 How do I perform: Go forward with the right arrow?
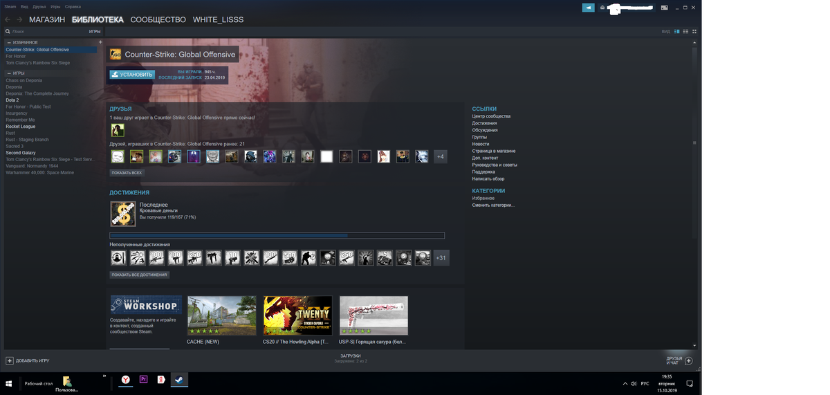[19, 20]
